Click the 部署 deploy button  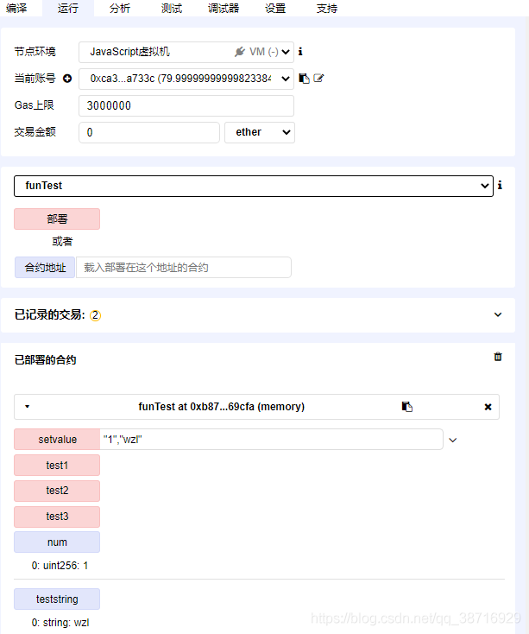pyautogui.click(x=57, y=219)
